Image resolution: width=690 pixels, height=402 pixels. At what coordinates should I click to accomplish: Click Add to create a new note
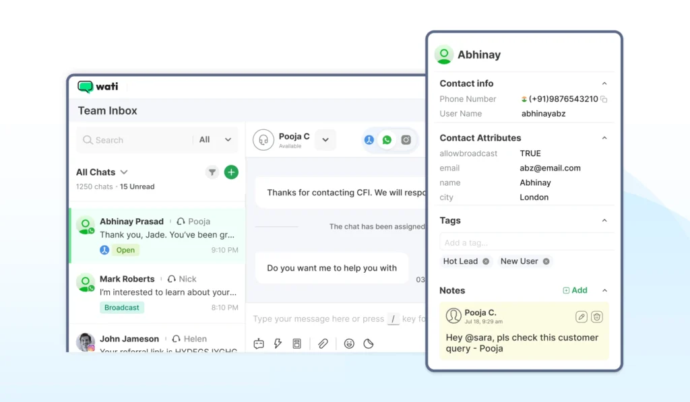[x=575, y=290]
